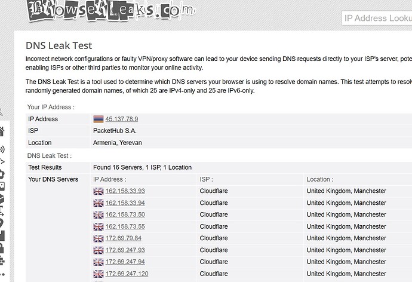Focus the IP Address Lookup search field
The image size is (412, 282).
377,18
